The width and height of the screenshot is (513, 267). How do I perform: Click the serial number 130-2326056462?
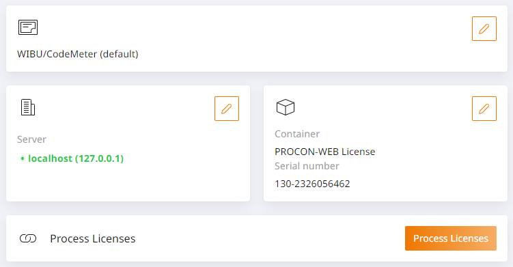(312, 184)
